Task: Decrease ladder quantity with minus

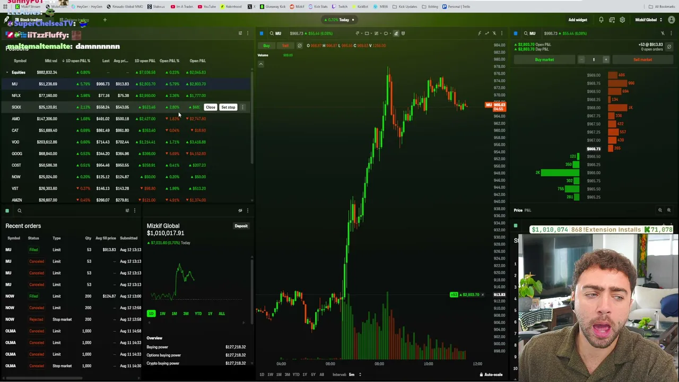Action: [581, 59]
